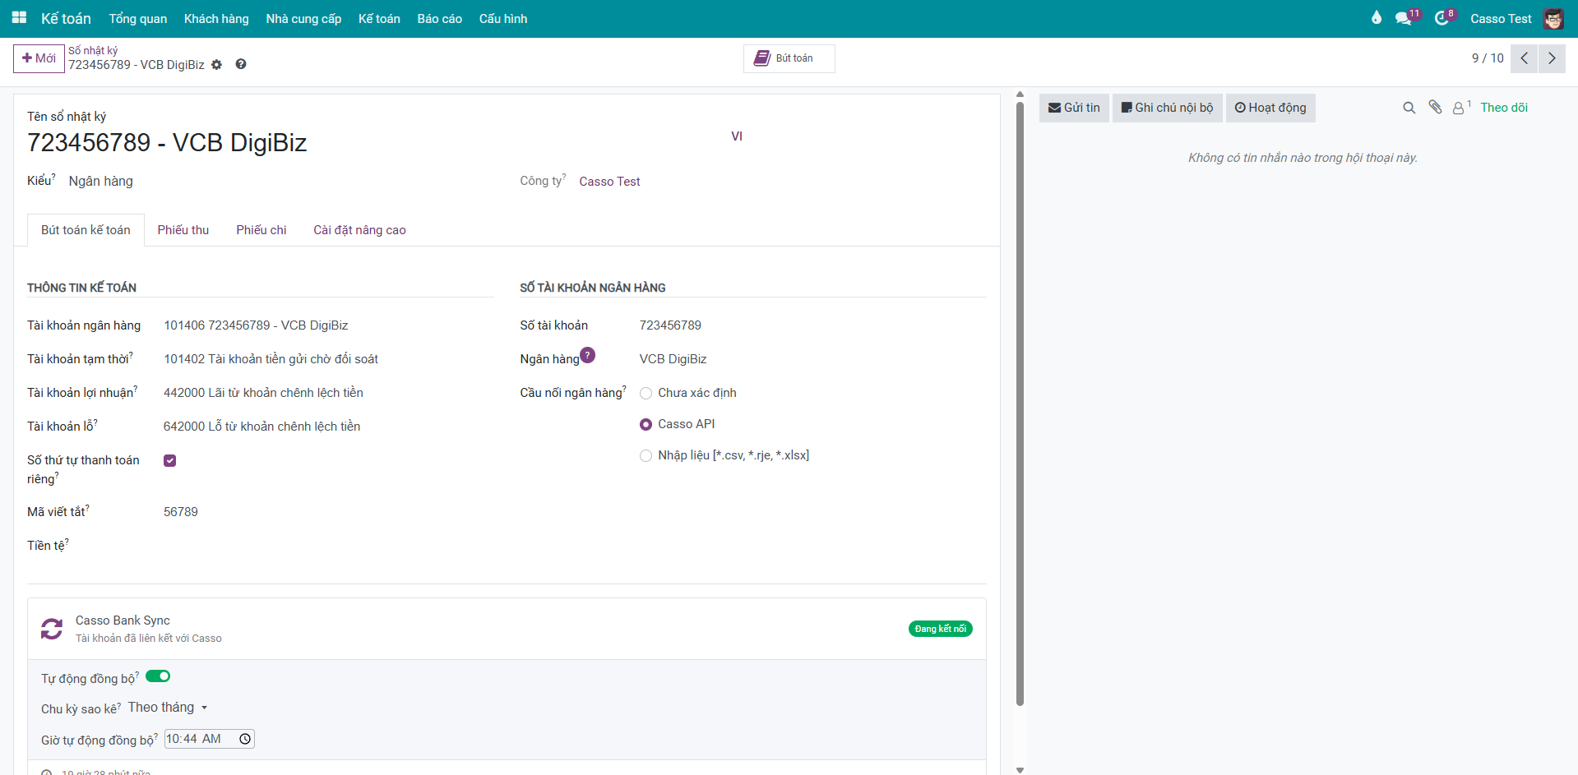The image size is (1578, 775).
Task: Open the Nhà cung cấp menu
Action: (x=303, y=18)
